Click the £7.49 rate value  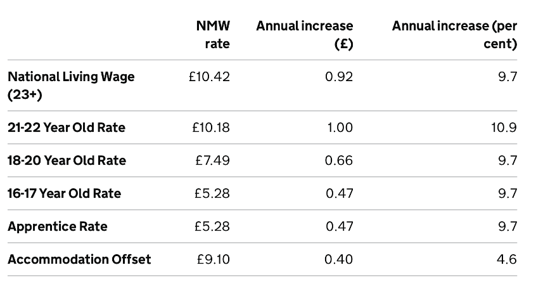[212, 160]
